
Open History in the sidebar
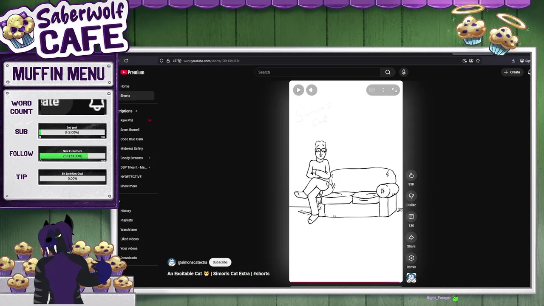[x=125, y=211]
